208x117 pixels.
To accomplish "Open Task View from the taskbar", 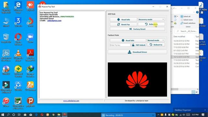I will 19,115.
